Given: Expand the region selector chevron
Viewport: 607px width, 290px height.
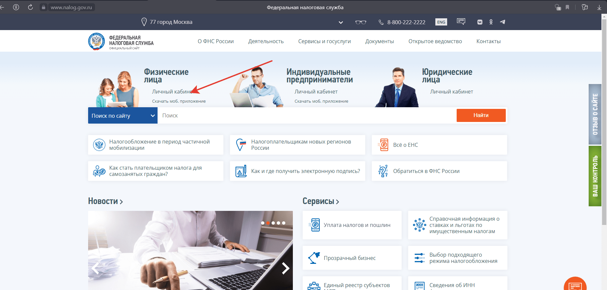Looking at the screenshot, I should [x=341, y=23].
